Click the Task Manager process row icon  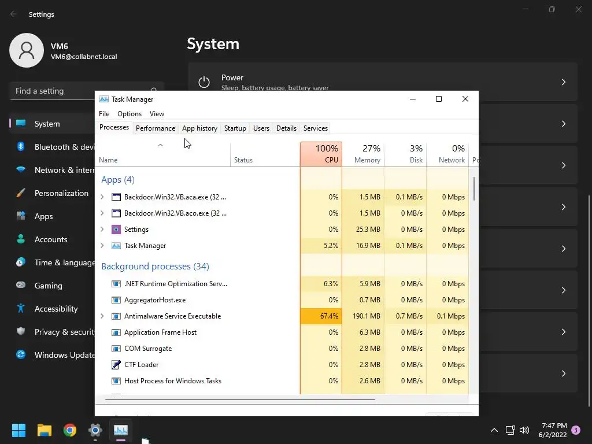coord(116,246)
